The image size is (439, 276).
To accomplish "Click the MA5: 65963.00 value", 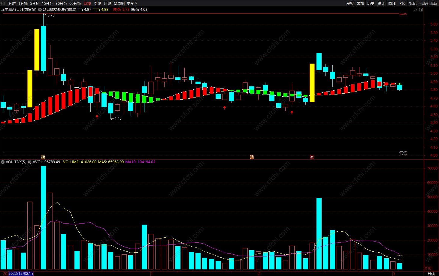I will click(111, 162).
